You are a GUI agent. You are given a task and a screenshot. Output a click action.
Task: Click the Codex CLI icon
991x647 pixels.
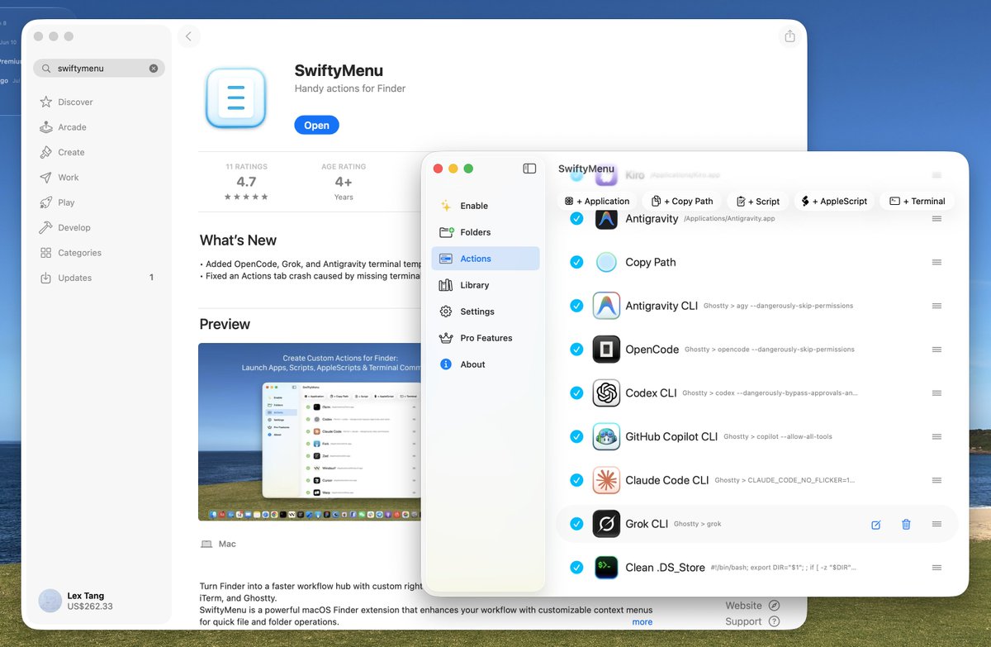coord(607,393)
